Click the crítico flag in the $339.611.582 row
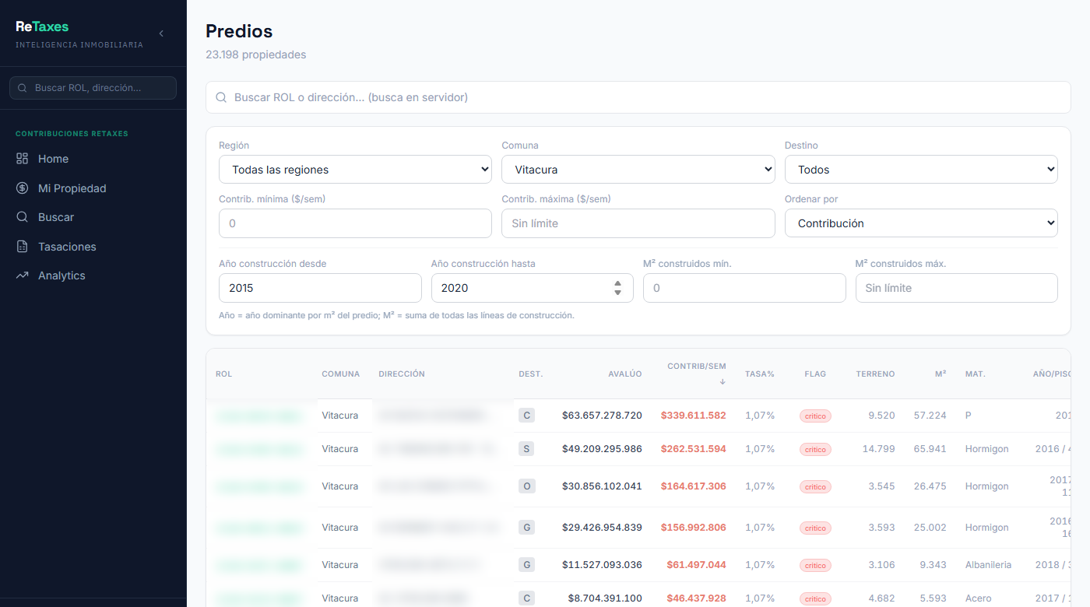This screenshot has width=1090, height=607. (815, 416)
